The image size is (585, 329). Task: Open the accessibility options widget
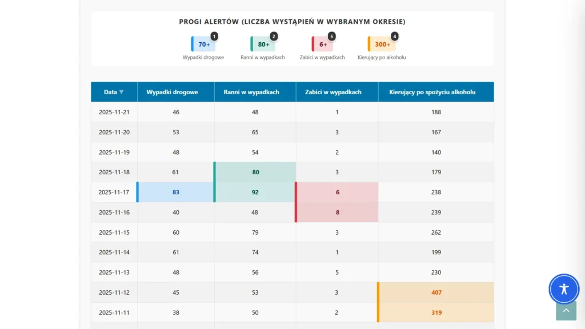pyautogui.click(x=564, y=288)
